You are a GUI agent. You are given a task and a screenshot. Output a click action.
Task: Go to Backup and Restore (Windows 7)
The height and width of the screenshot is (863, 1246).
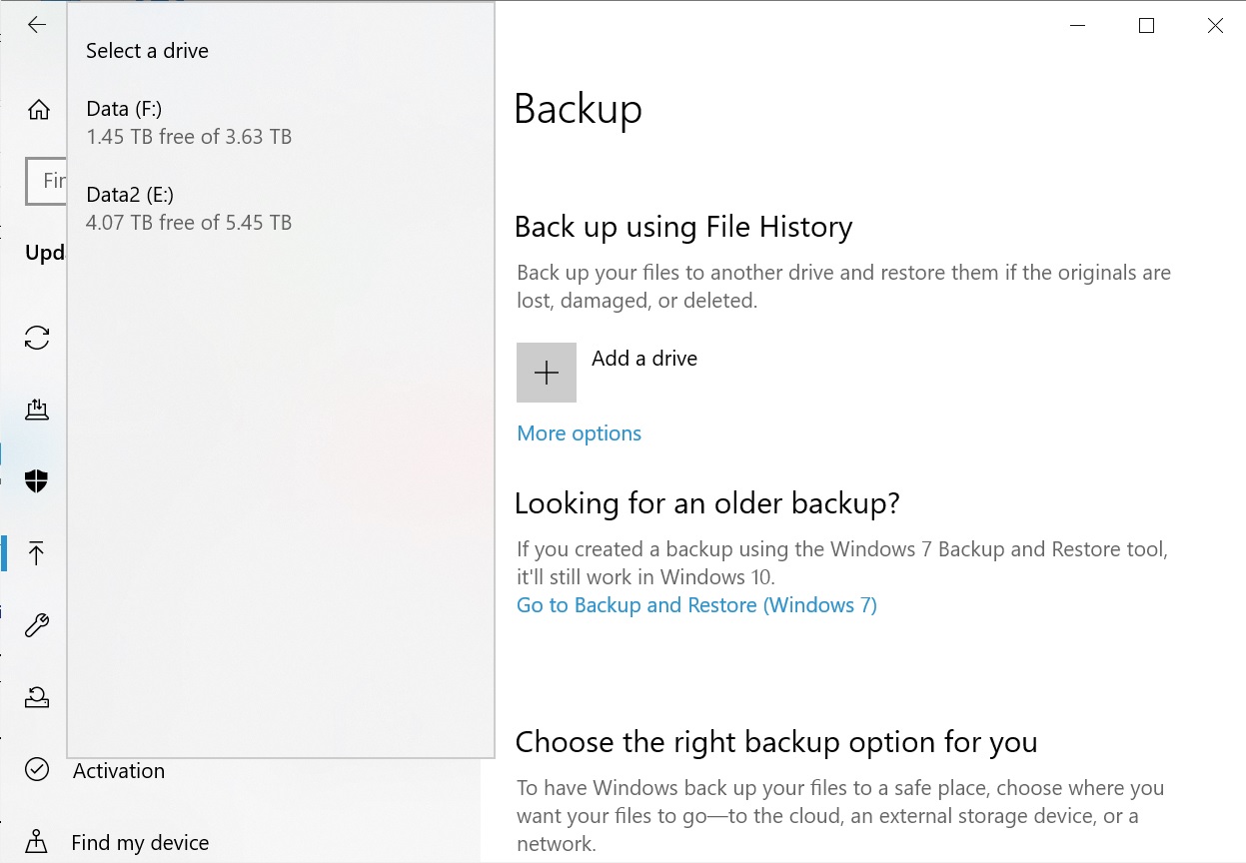coord(696,605)
